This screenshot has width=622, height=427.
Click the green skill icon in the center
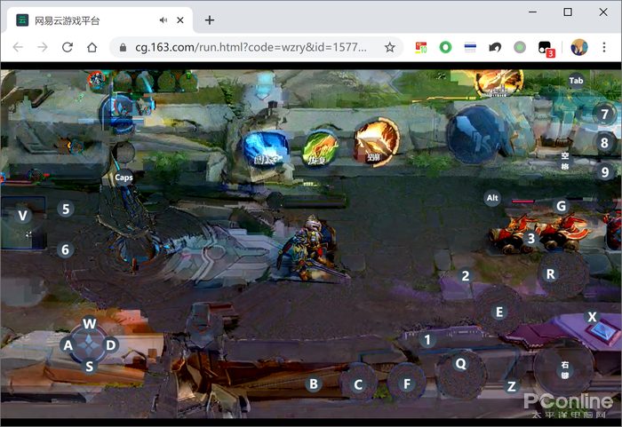(321, 147)
